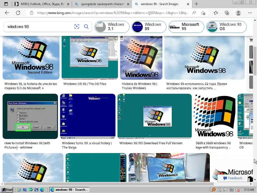Open the Collections icon
This screenshot has height=193, width=257.
click(227, 13)
